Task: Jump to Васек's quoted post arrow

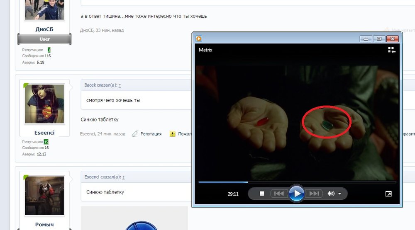Action: click(x=120, y=85)
